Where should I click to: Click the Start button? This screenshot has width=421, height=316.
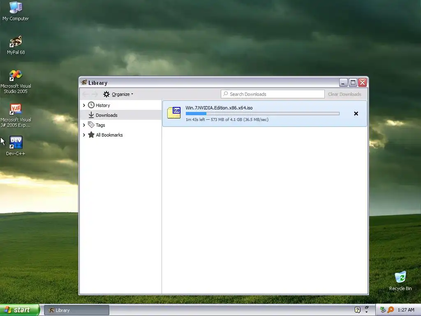click(x=20, y=310)
